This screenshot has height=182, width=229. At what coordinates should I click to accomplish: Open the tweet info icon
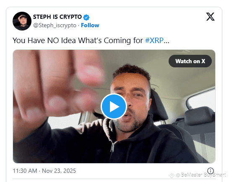pos(211,170)
